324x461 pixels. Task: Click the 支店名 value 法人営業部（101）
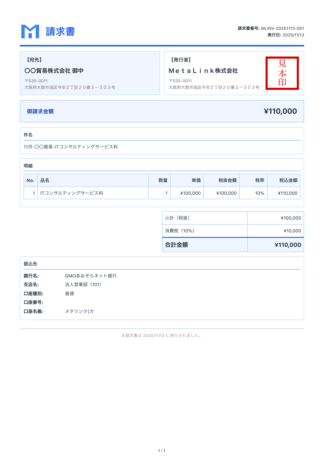(83, 285)
